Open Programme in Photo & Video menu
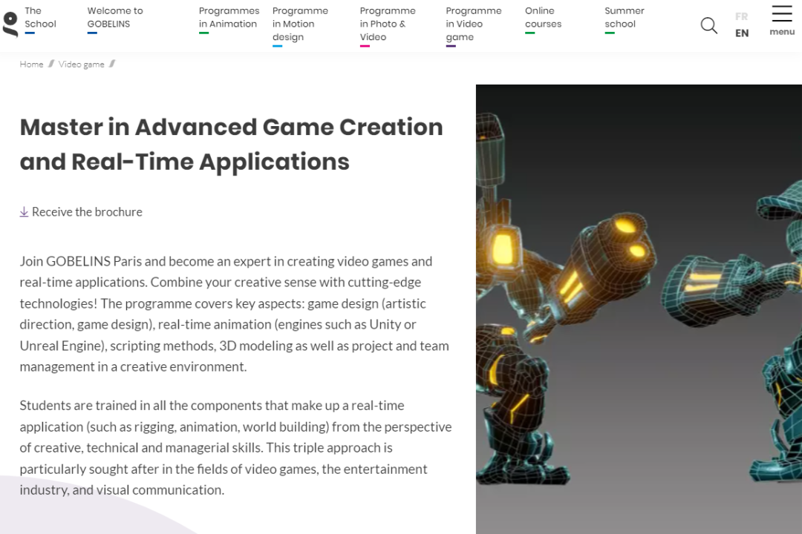 387,24
